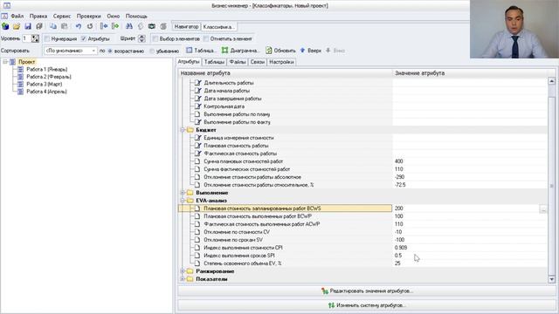This screenshot has width=559, height=314.
Task: Expand the Ранжирование attribute group
Action: pos(183,271)
